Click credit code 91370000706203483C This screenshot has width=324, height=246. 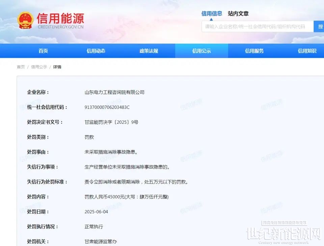pyautogui.click(x=107, y=107)
